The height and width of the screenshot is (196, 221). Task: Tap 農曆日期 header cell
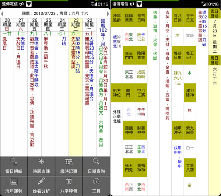coord(214,60)
